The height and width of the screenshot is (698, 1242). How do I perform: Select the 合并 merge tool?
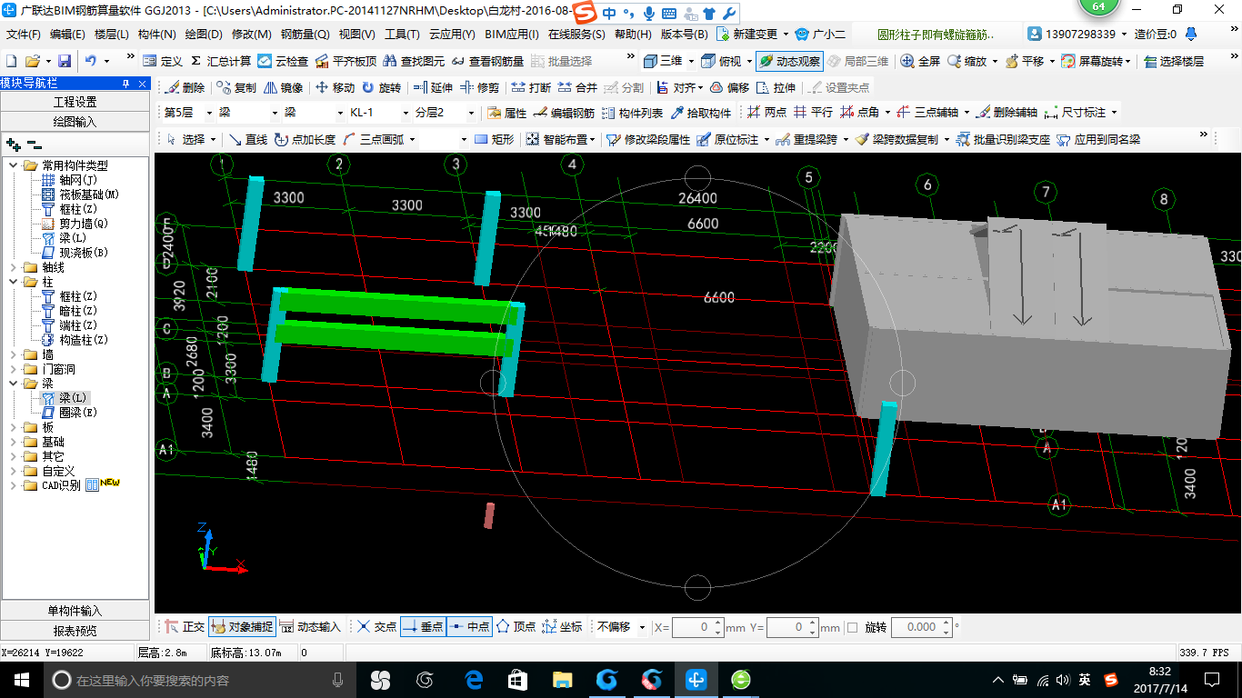click(x=577, y=87)
